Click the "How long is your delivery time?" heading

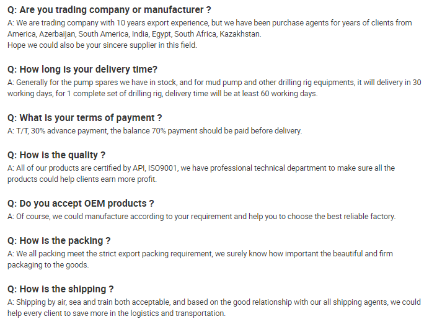click(82, 69)
